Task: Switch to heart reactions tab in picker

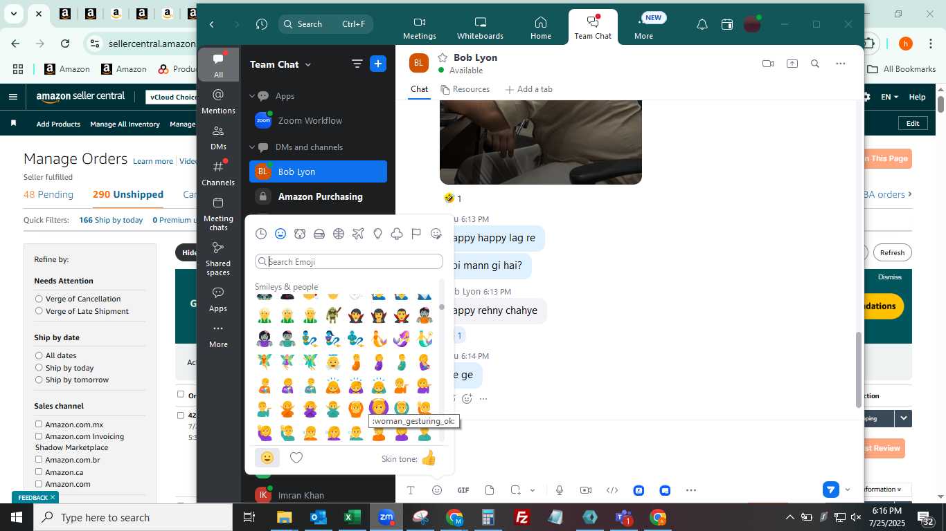Action: coord(296,458)
